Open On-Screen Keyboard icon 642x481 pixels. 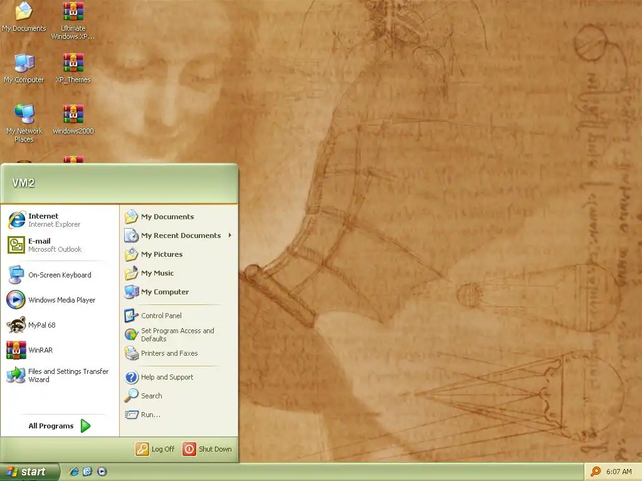[16, 275]
